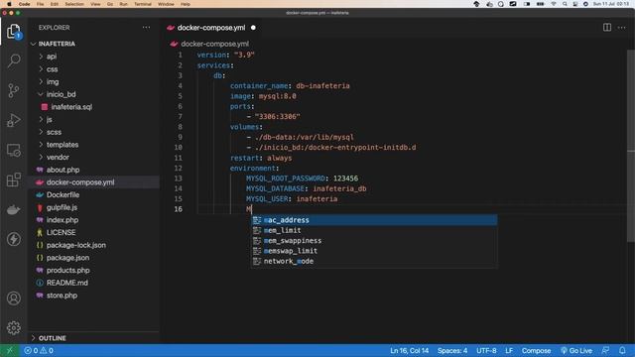The height and width of the screenshot is (357, 635).
Task: Open the Selection menu
Action: (x=74, y=4)
